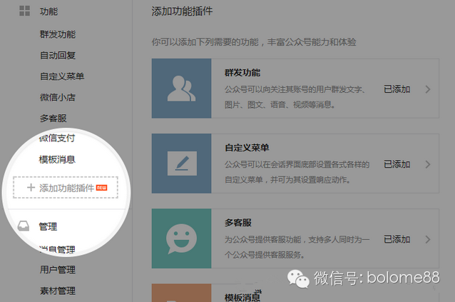
Task: Click the 多客服 card title
Action: [238, 223]
